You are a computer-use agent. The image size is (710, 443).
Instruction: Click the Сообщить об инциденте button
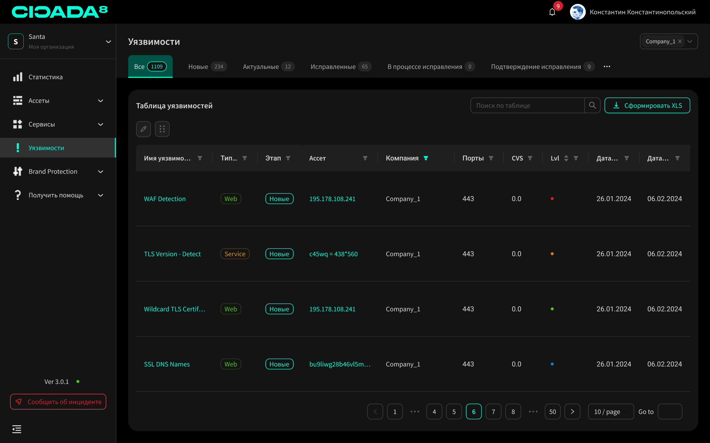pyautogui.click(x=58, y=402)
